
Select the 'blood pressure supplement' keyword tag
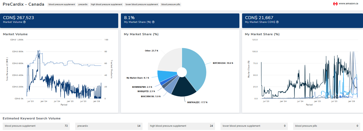click(x=62, y=5)
